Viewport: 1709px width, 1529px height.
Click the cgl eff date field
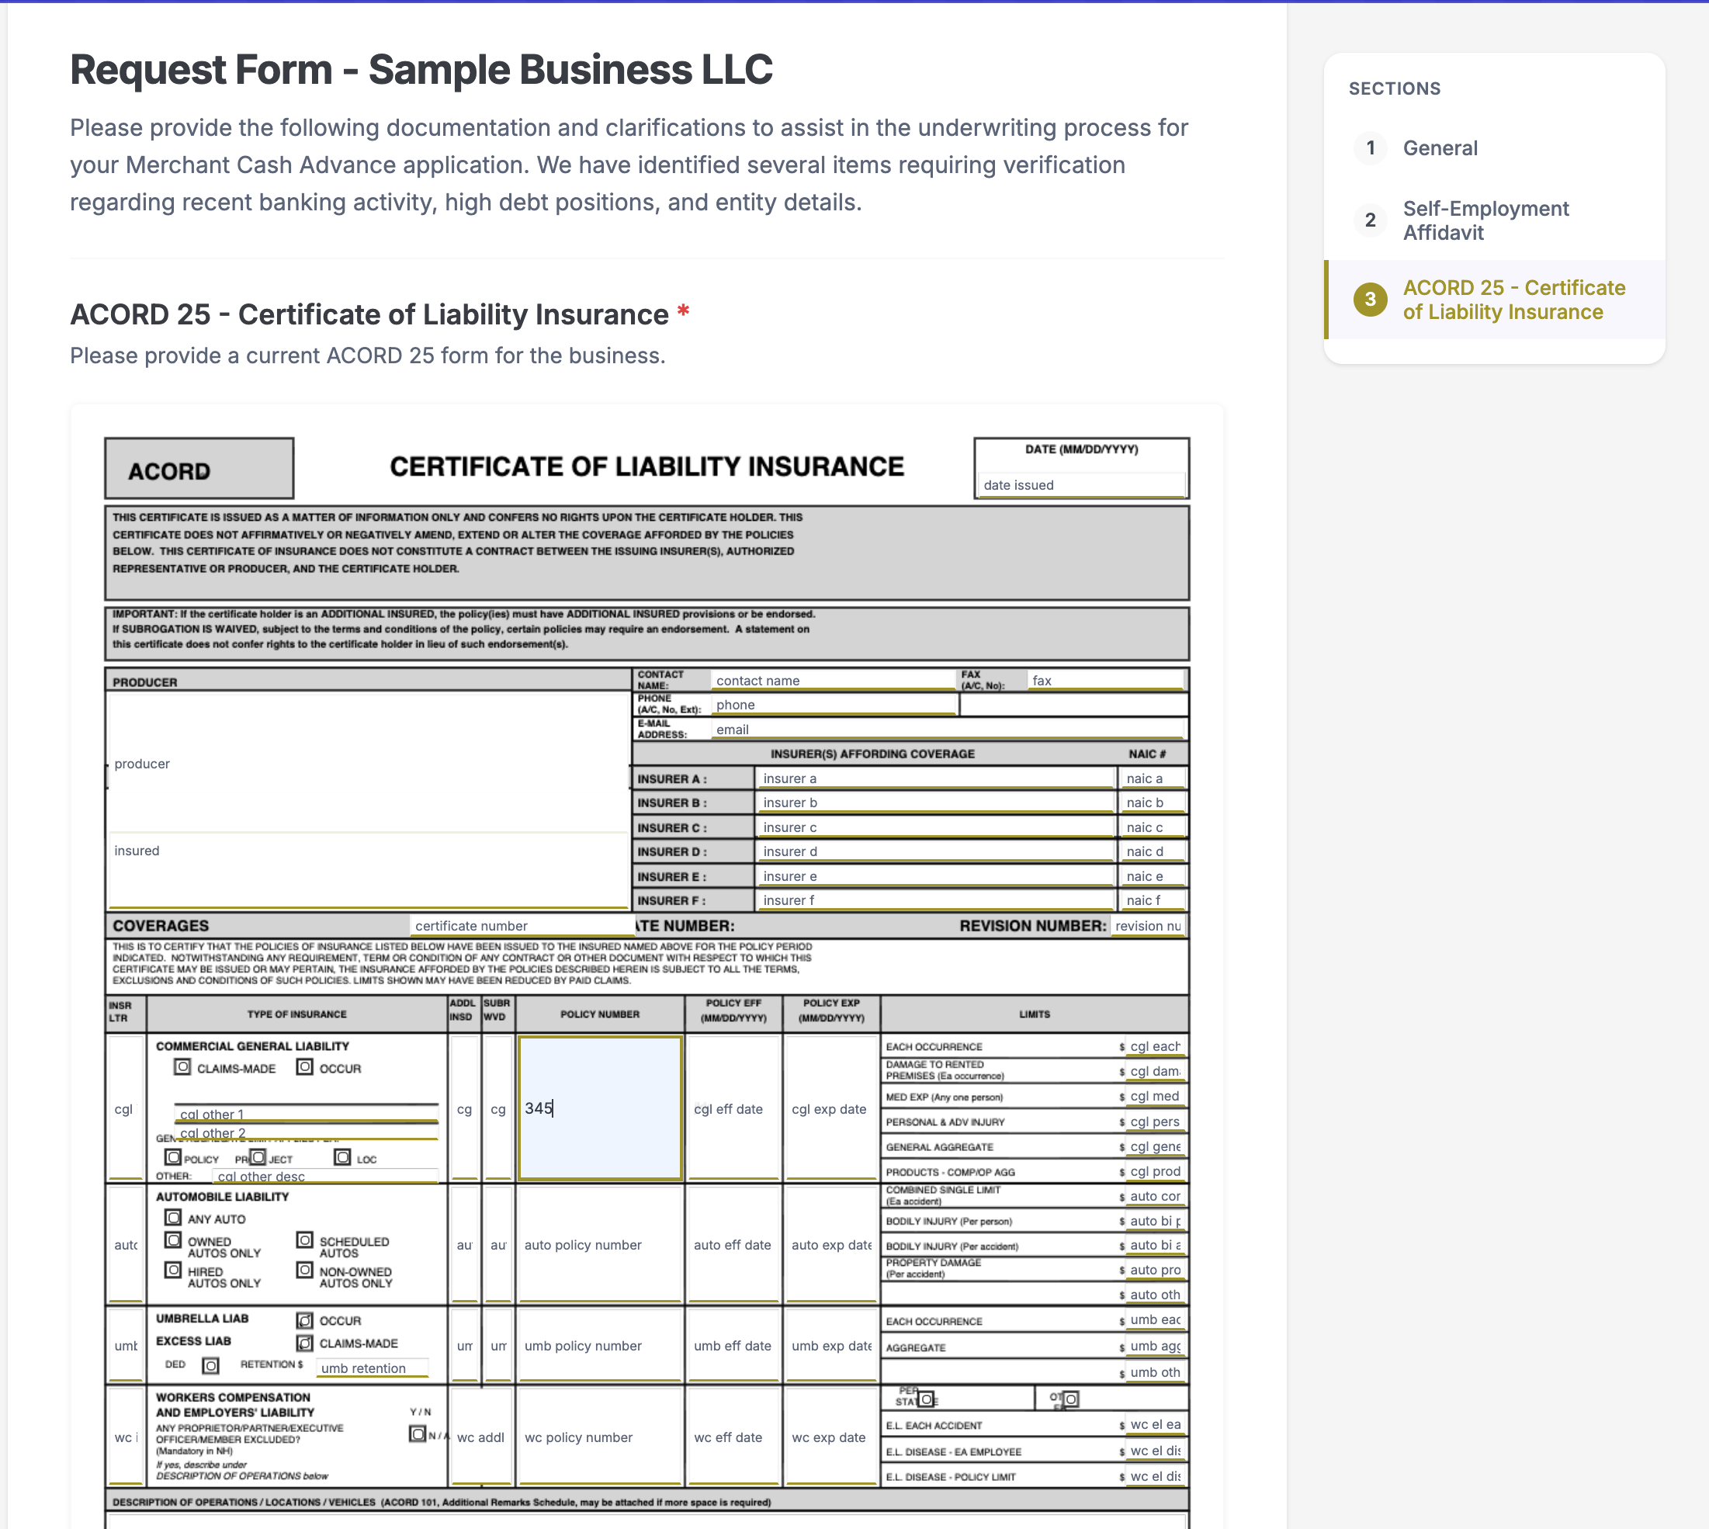(733, 1108)
